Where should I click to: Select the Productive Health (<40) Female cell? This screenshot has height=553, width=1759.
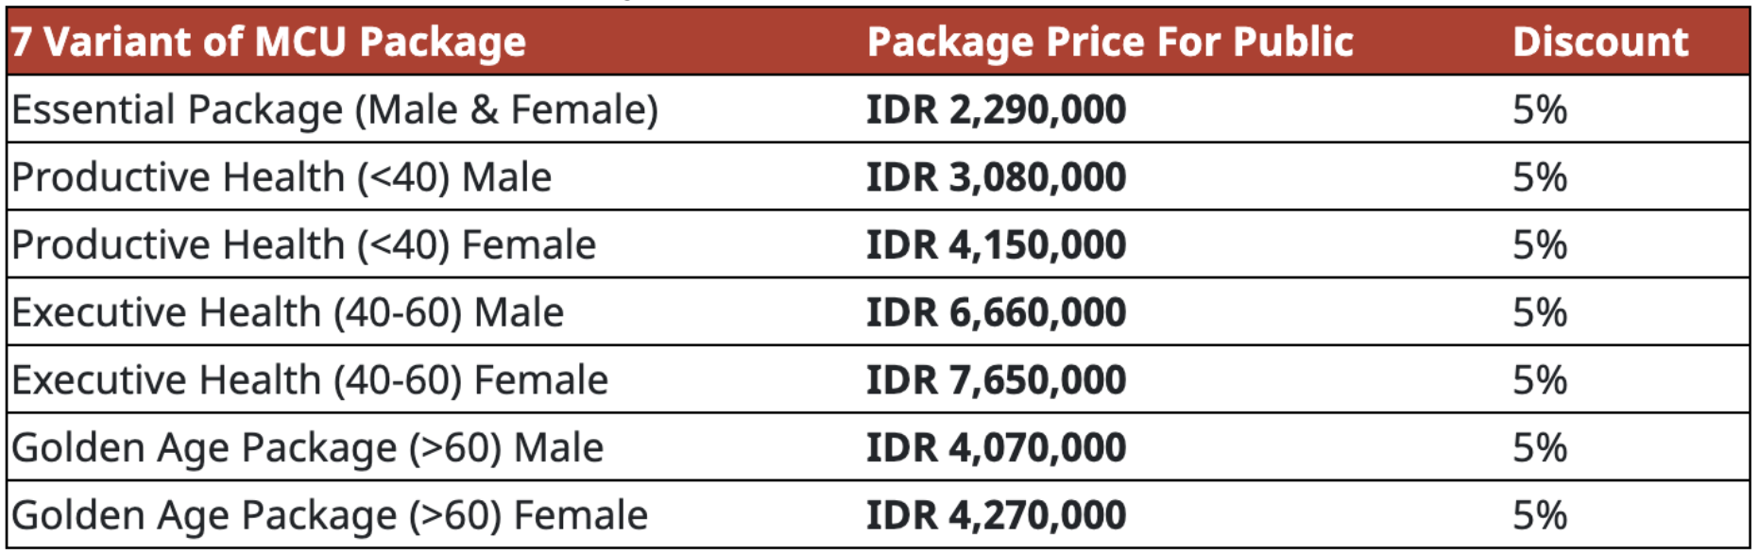click(x=304, y=245)
